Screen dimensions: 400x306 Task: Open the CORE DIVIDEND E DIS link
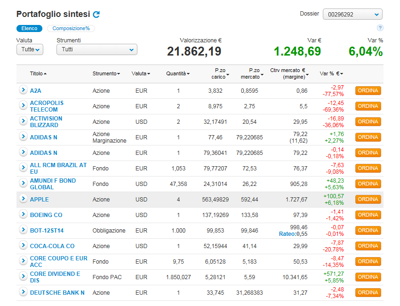[x=55, y=277]
